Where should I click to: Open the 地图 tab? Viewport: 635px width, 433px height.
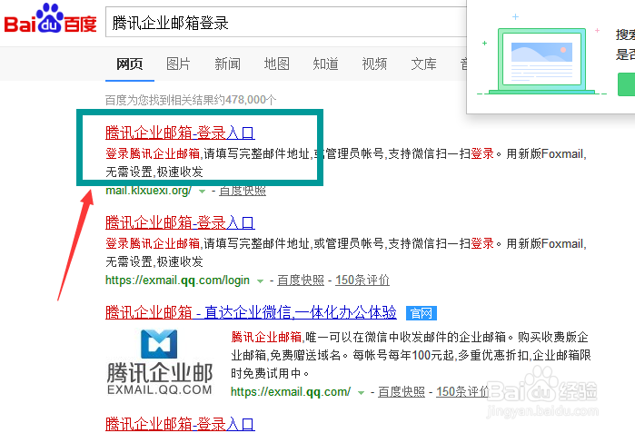(x=276, y=64)
